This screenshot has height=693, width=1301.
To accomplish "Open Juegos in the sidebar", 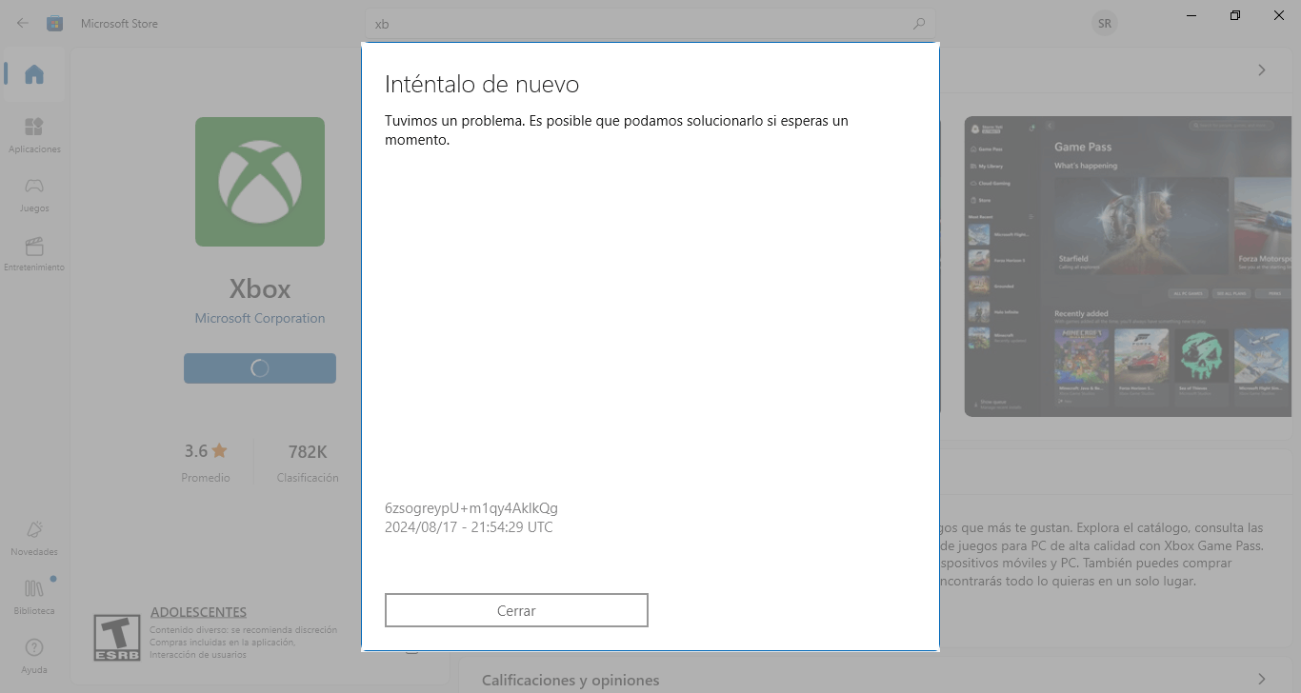I will [34, 194].
